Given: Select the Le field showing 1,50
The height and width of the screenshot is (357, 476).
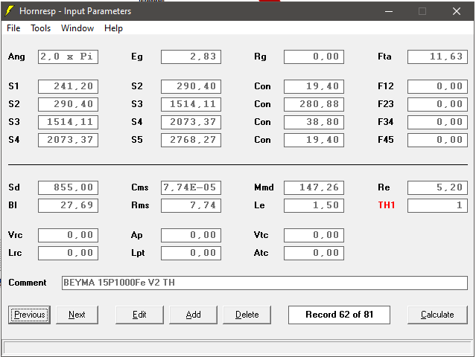Looking at the screenshot, I should point(314,205).
